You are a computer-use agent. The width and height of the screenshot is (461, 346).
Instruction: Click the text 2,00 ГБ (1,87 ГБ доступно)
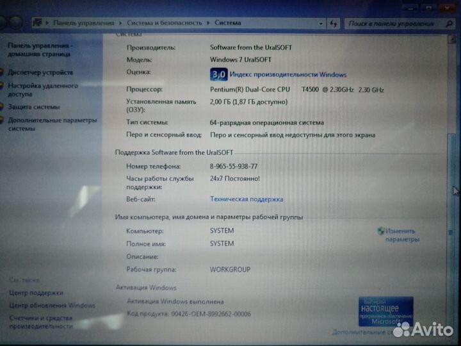[248, 102]
